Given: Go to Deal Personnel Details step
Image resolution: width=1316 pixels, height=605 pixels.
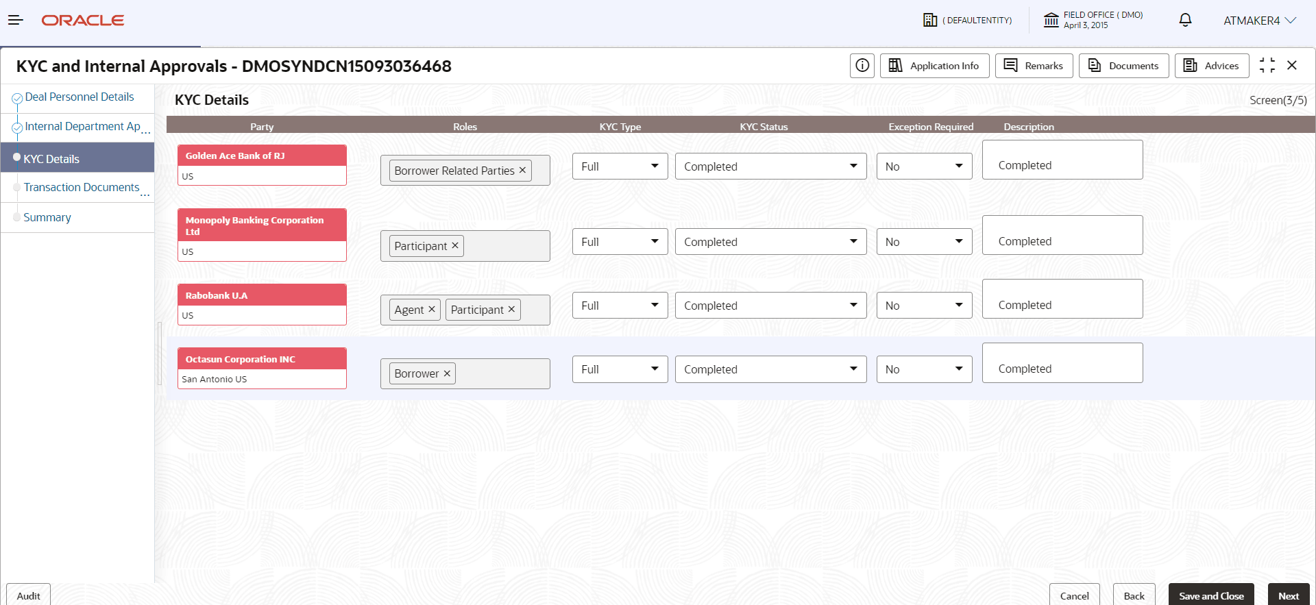Looking at the screenshot, I should (x=80, y=97).
